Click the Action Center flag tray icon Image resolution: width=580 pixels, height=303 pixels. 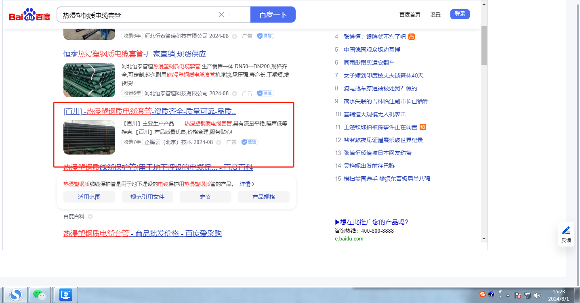click(x=518, y=295)
